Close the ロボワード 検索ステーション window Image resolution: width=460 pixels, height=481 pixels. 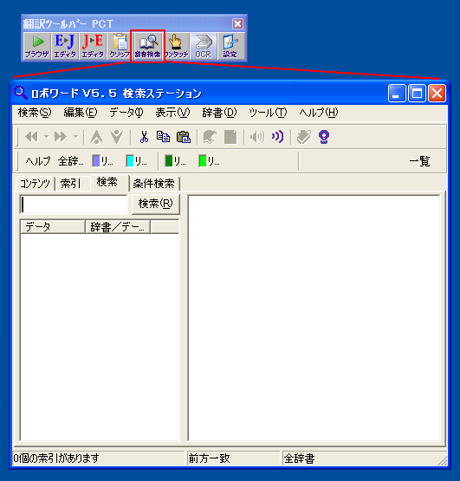[437, 93]
